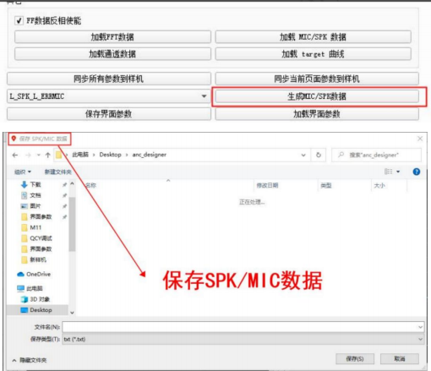
Task: Click the 加载 MIC/SPK 数据 button
Action: point(313,37)
